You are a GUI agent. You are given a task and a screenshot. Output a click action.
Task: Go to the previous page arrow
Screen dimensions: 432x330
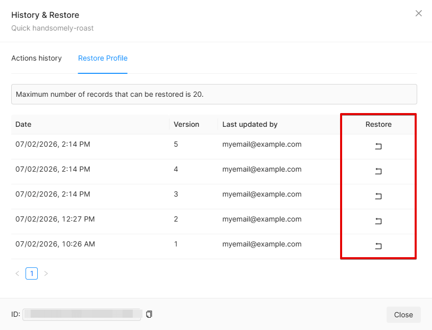point(17,273)
